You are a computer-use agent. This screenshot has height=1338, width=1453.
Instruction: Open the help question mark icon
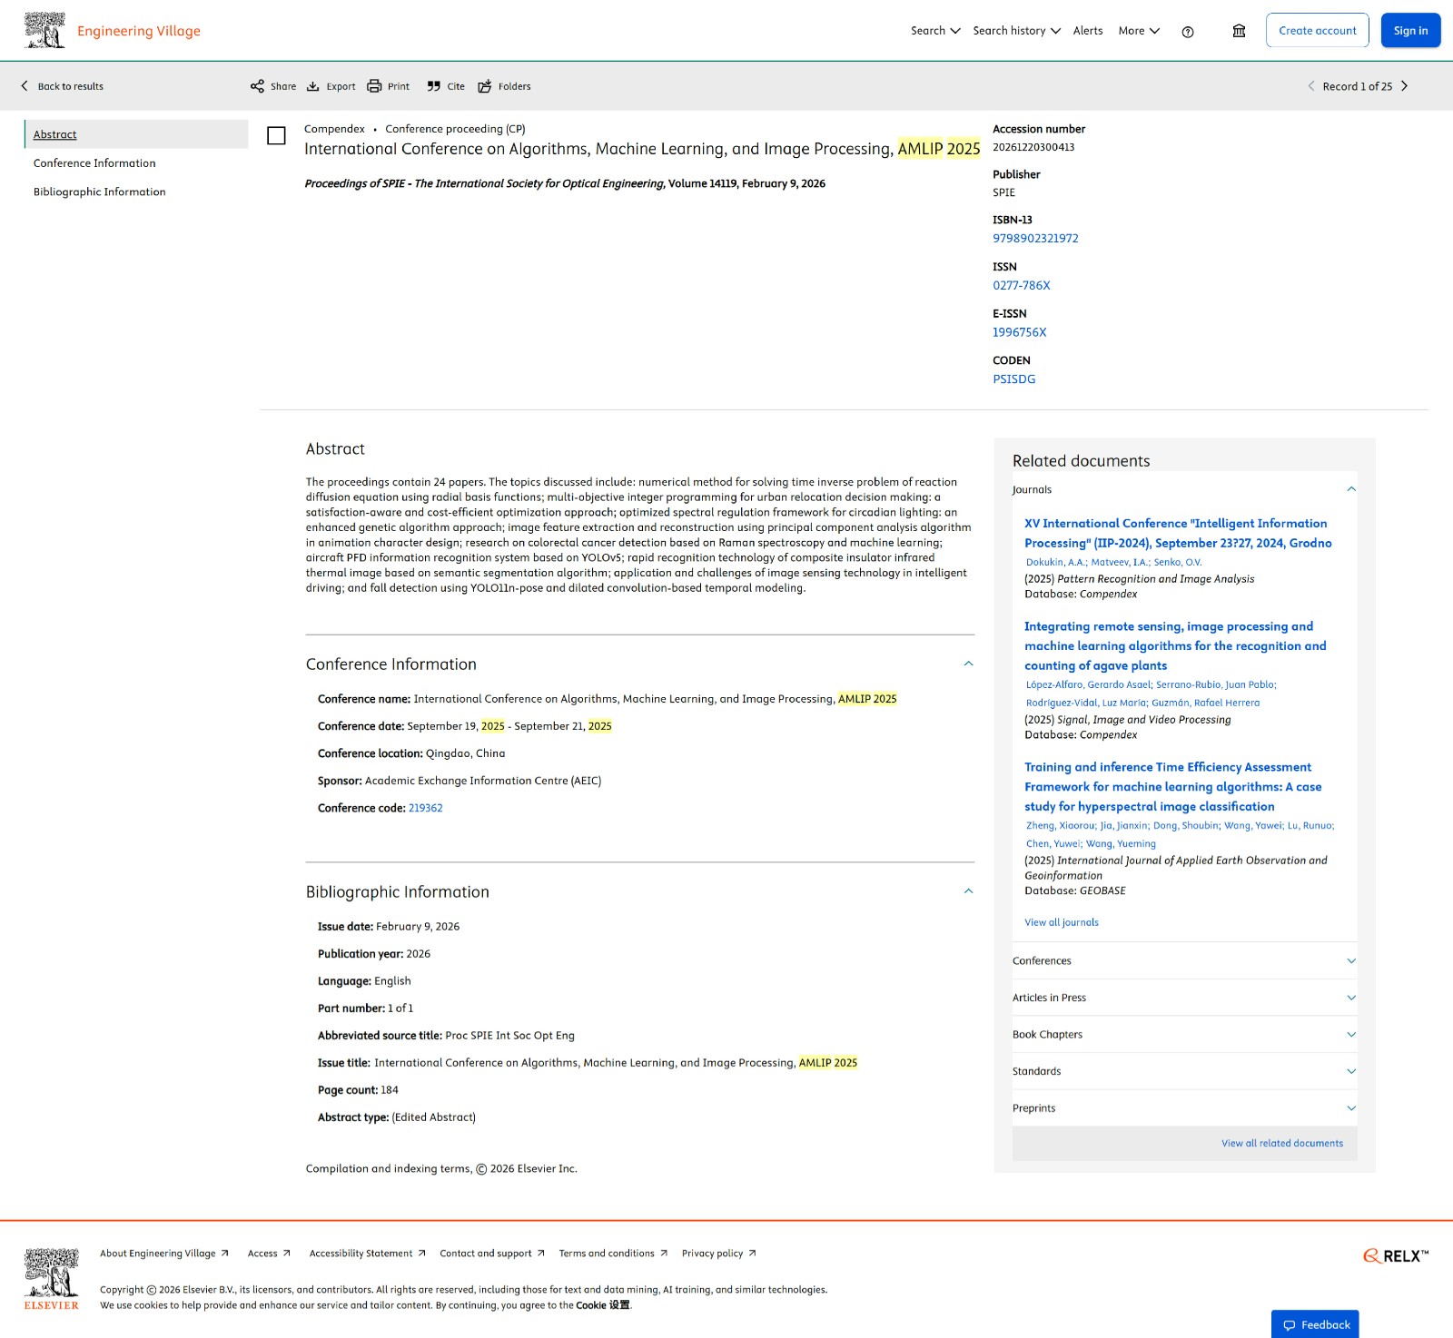(1188, 32)
